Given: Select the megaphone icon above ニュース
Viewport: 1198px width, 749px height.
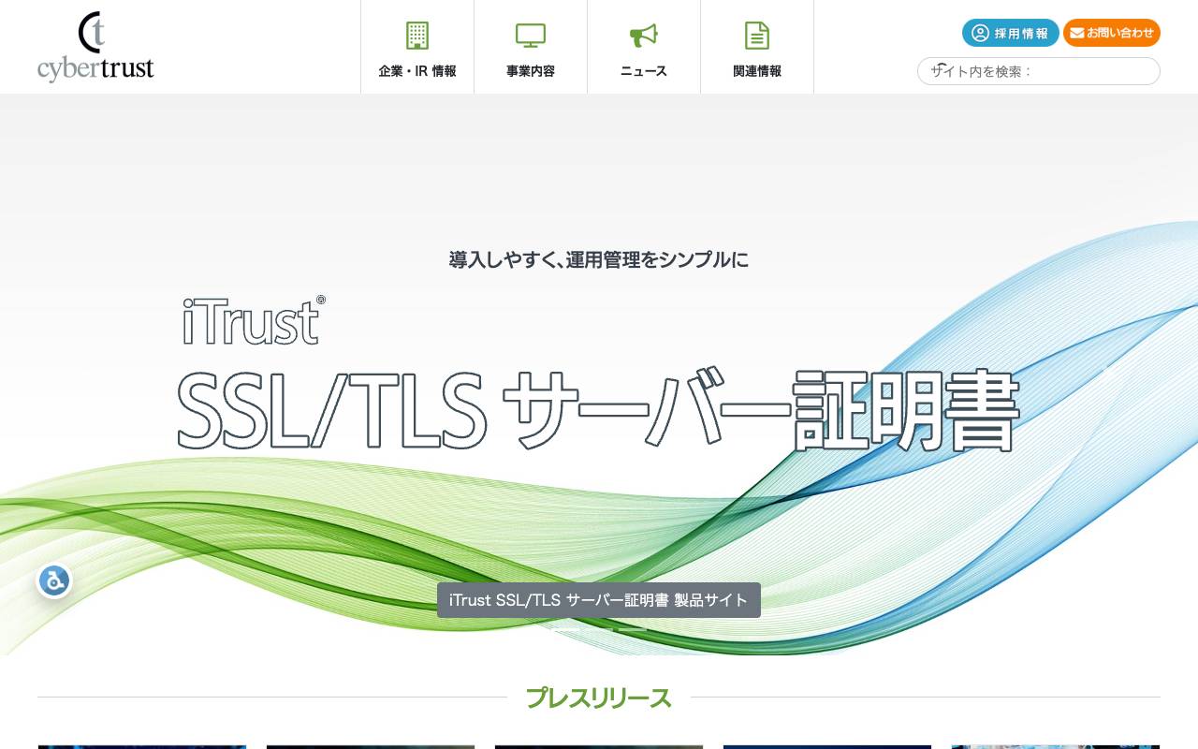Looking at the screenshot, I should tap(644, 35).
